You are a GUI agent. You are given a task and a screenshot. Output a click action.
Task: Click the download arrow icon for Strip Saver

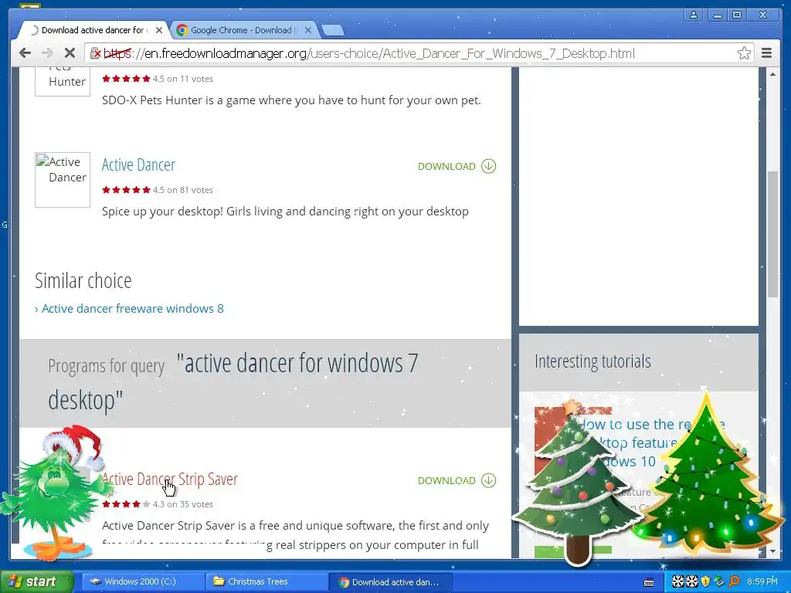(x=488, y=480)
